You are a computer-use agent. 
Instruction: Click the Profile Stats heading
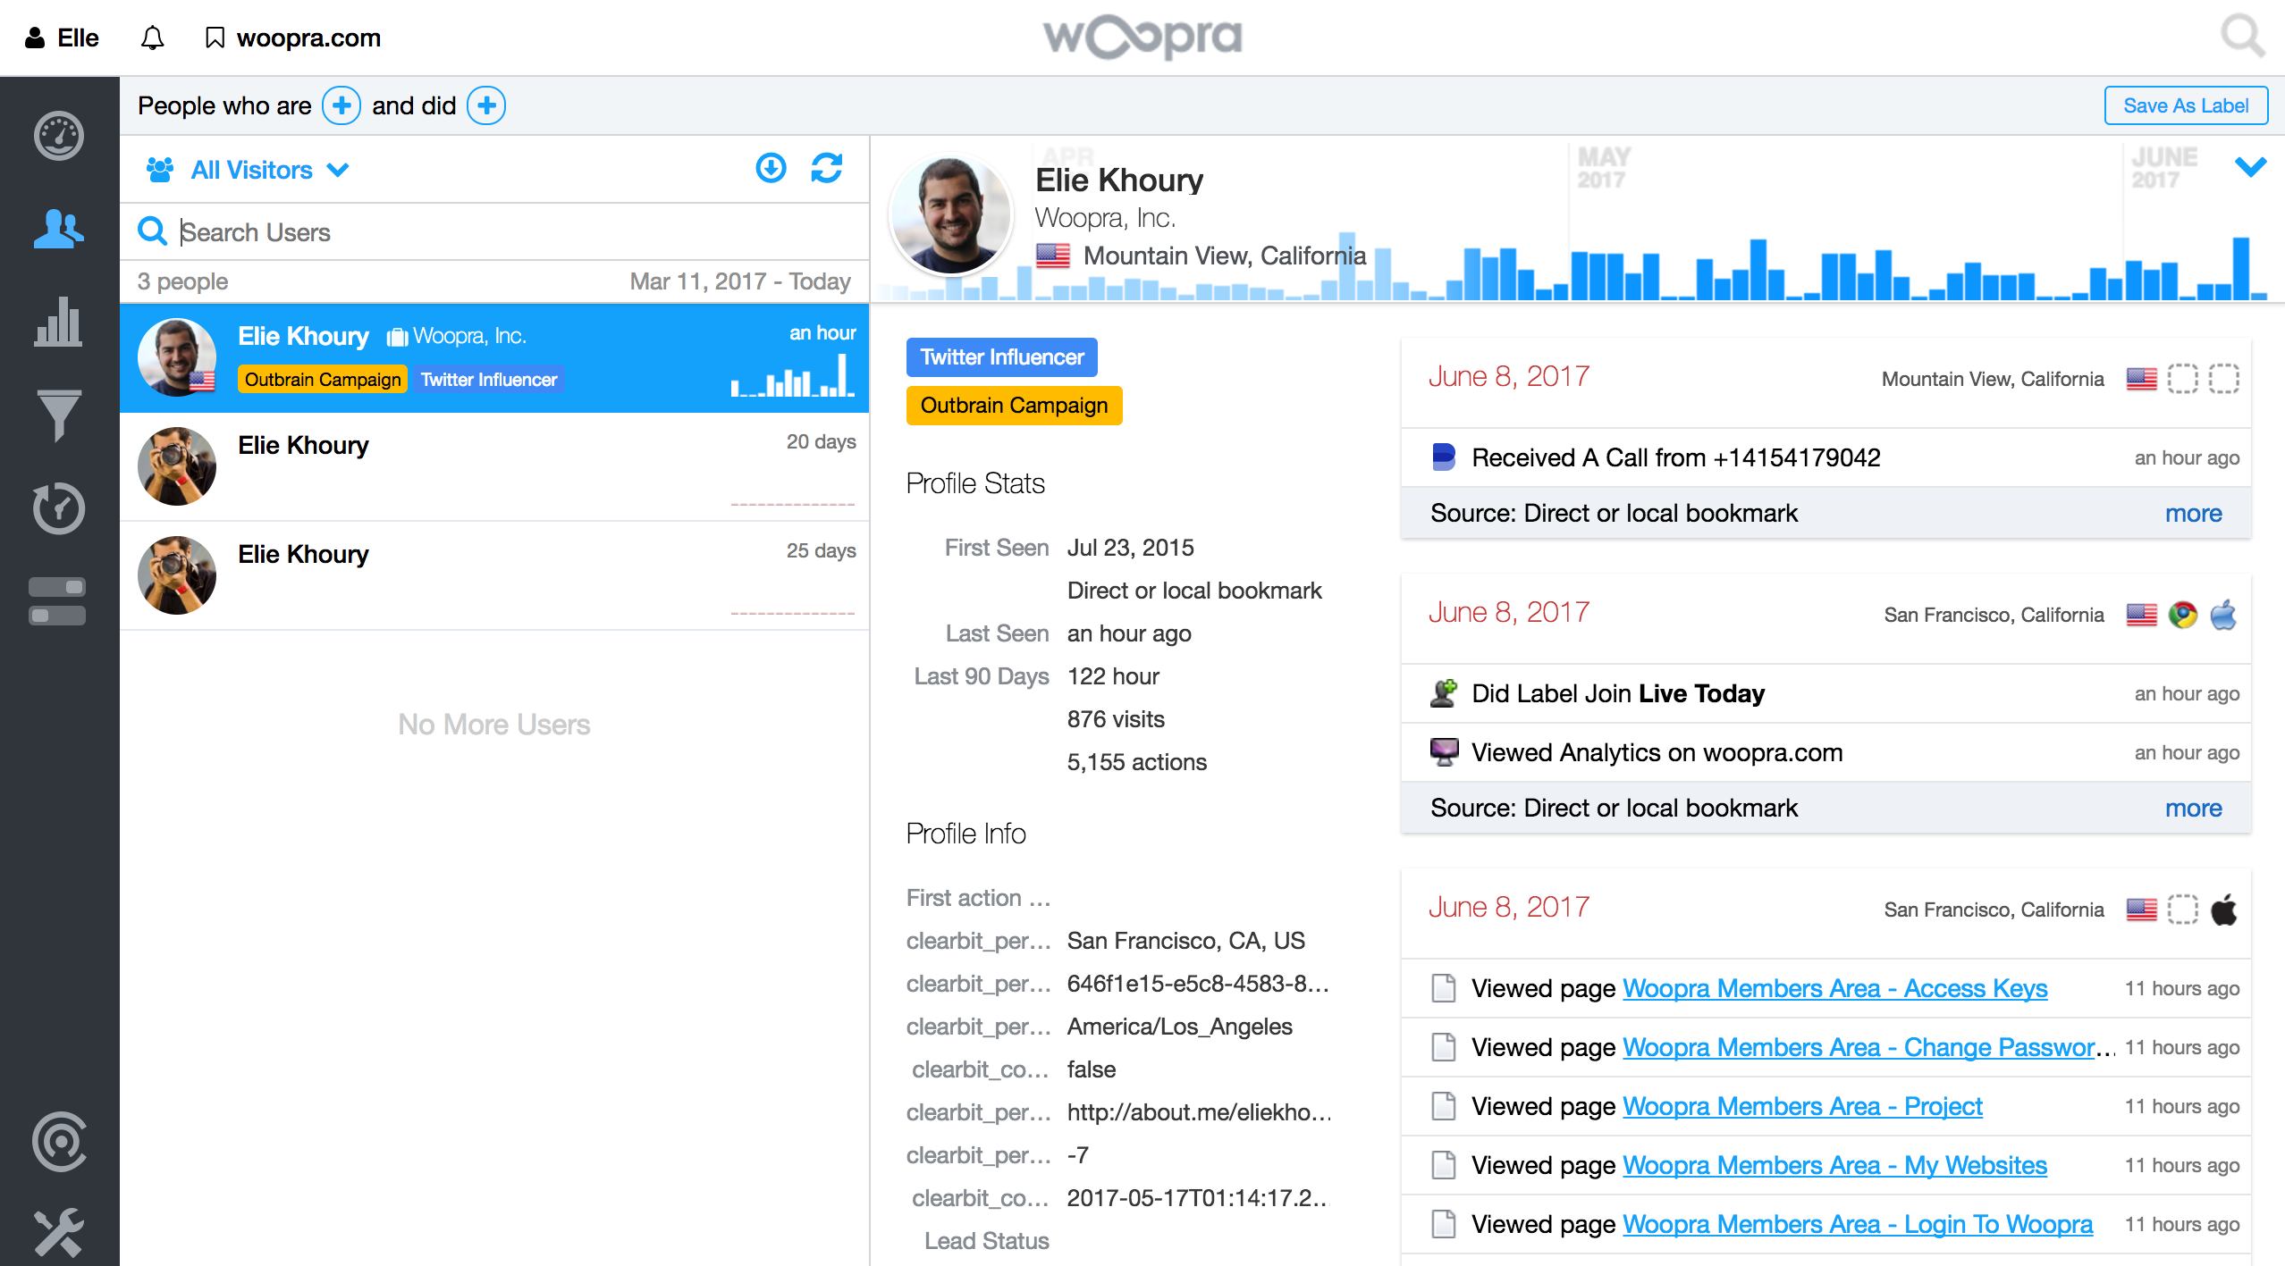pyautogui.click(x=975, y=483)
